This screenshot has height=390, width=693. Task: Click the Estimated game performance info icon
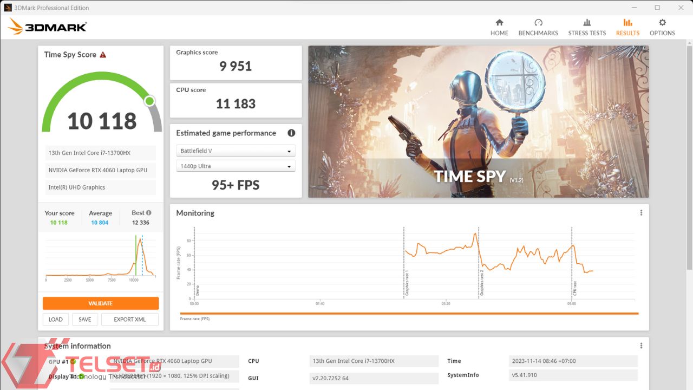coord(291,133)
